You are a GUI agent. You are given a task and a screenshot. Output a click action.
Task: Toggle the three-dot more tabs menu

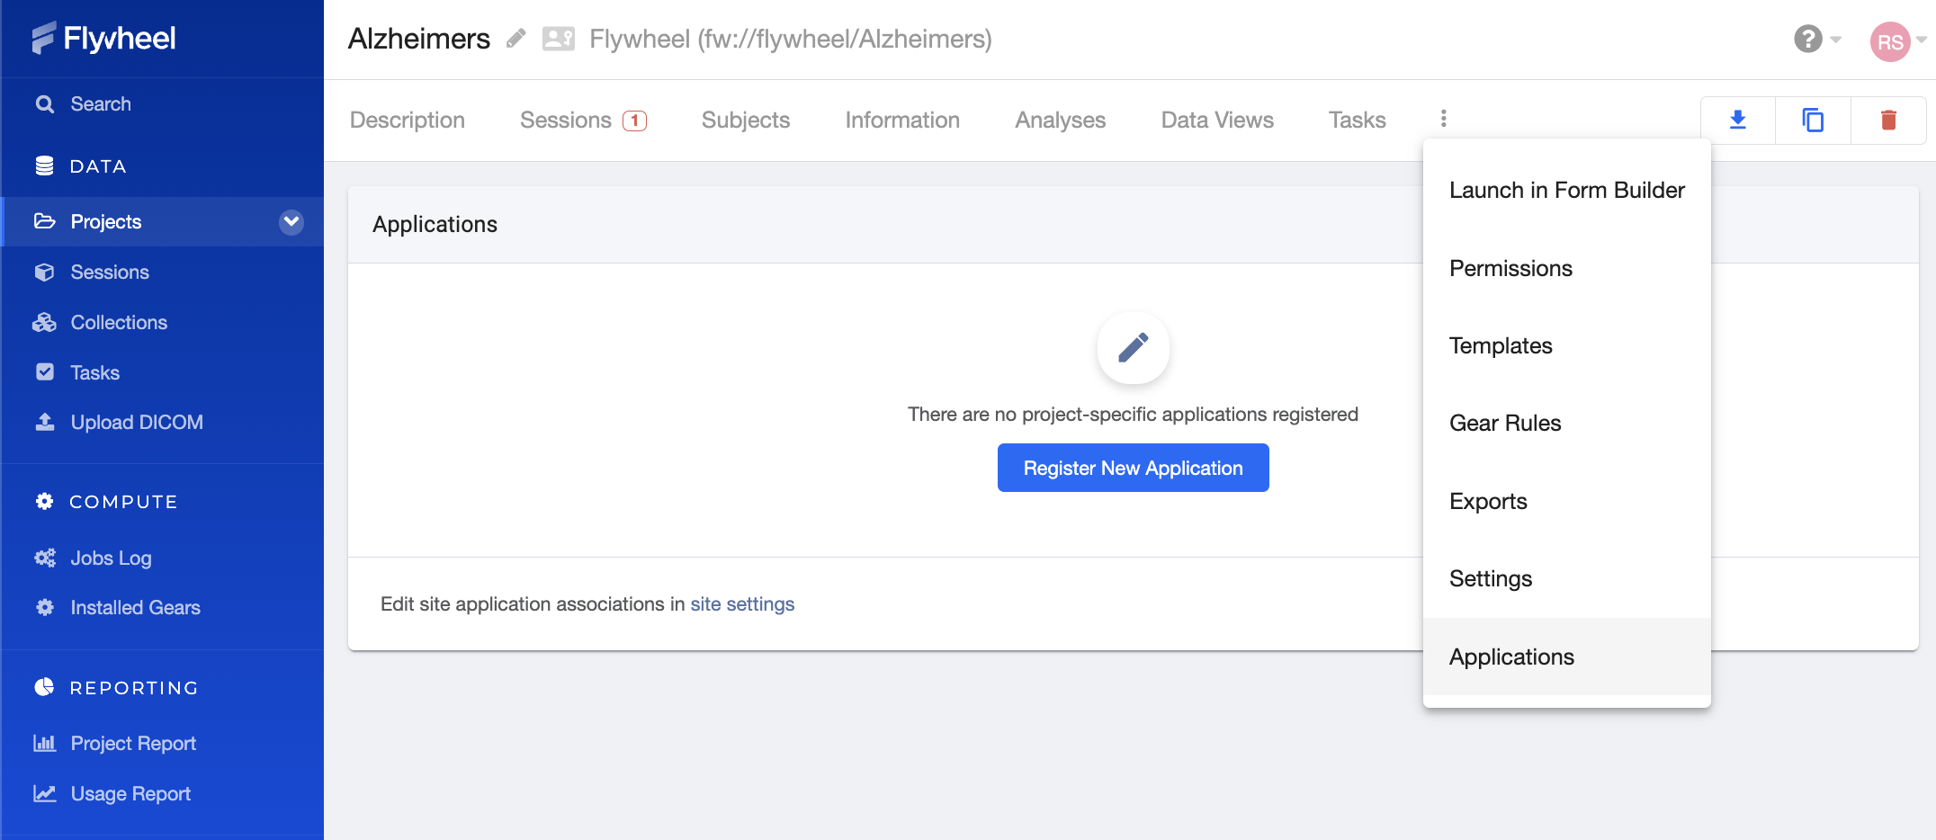click(x=1443, y=119)
